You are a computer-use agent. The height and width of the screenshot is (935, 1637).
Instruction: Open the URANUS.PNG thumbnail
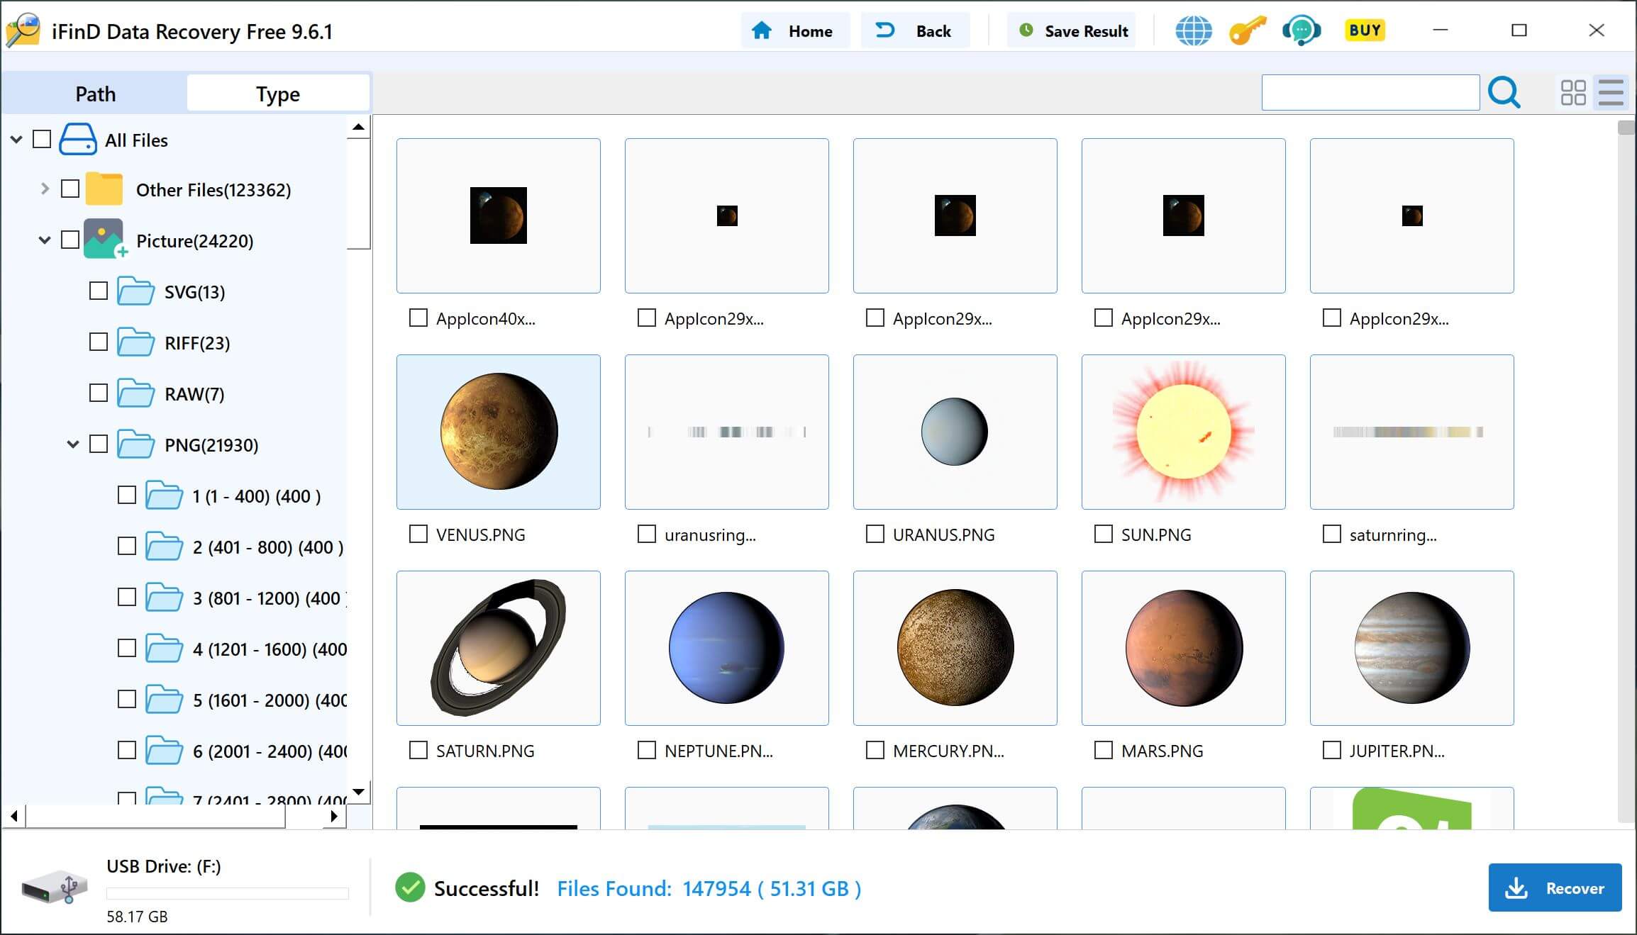click(955, 432)
